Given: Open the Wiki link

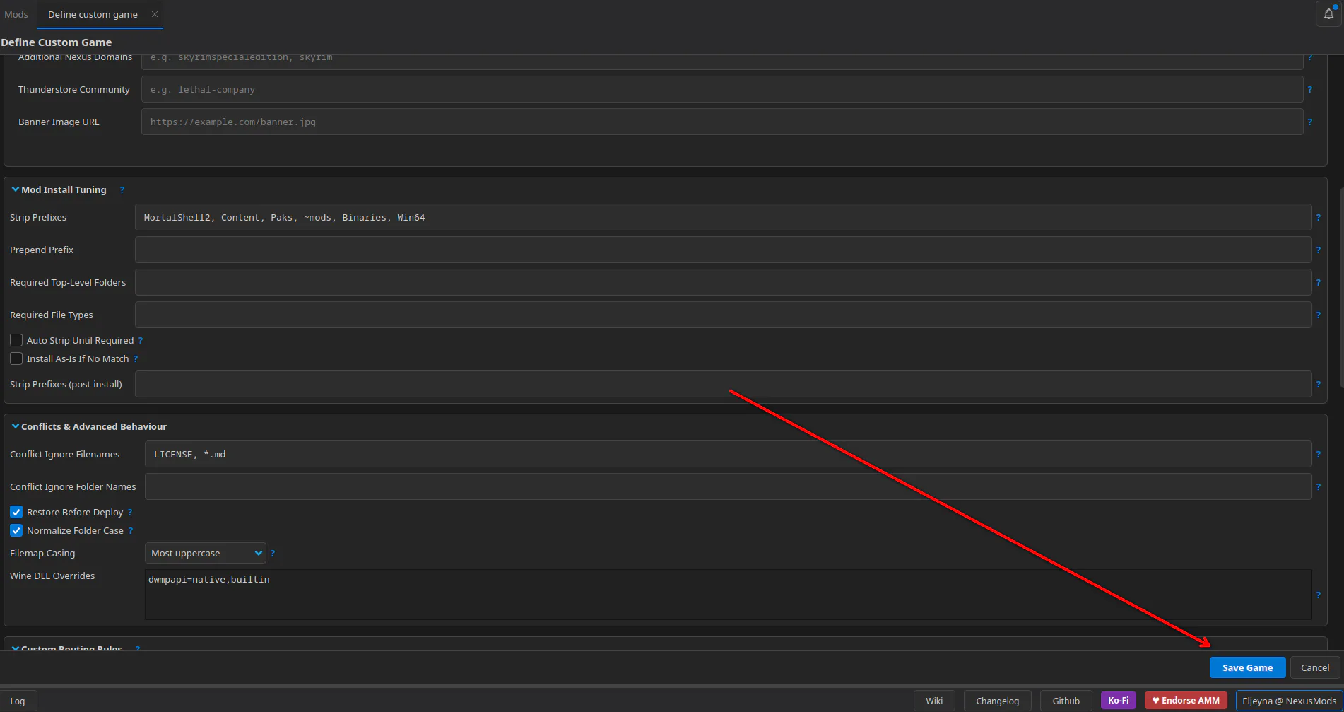Looking at the screenshot, I should point(934,701).
